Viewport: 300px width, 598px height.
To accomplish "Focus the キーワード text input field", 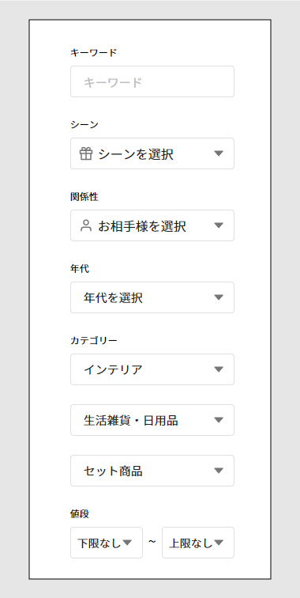I will [x=152, y=81].
